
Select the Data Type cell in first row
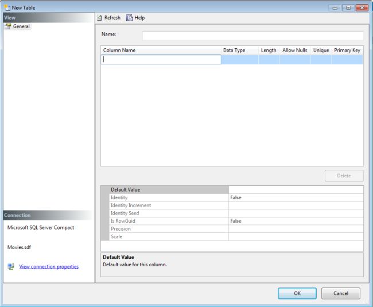239,60
